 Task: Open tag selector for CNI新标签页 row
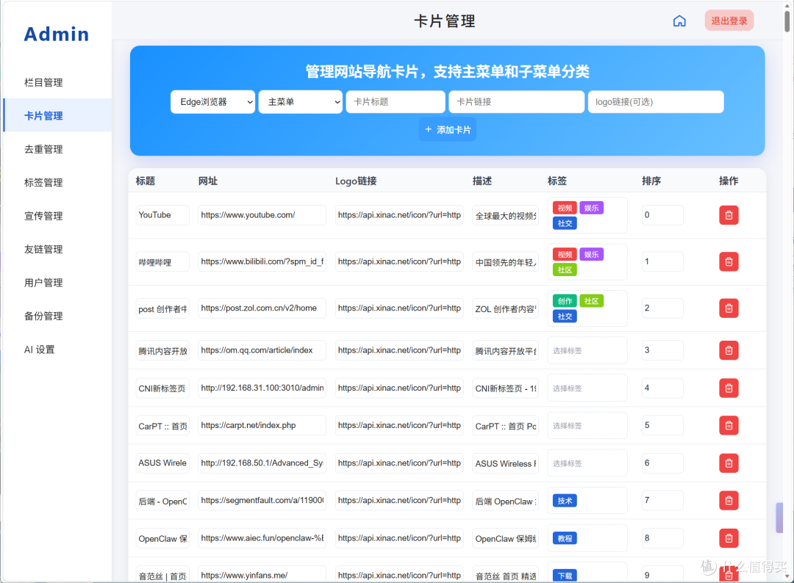(x=587, y=388)
